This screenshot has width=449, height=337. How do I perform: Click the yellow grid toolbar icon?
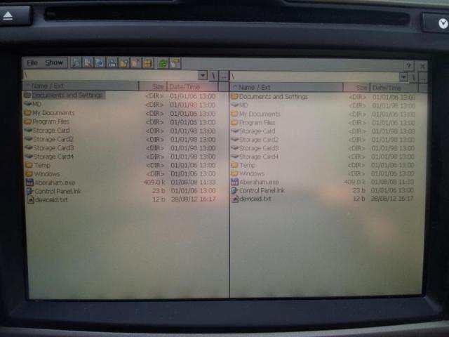pos(148,63)
